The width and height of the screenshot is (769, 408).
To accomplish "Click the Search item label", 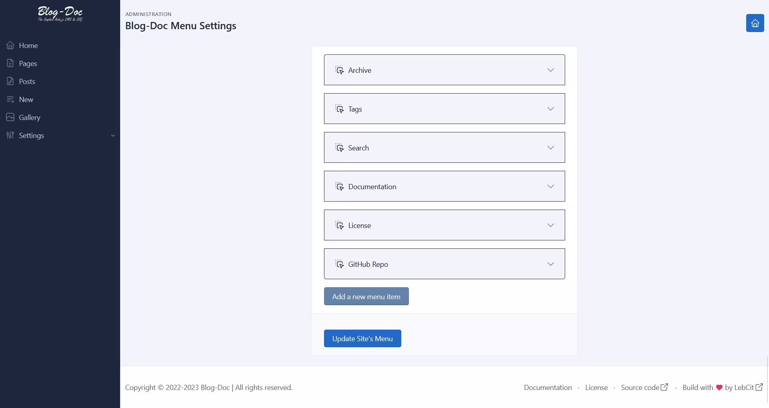I will click(x=358, y=148).
